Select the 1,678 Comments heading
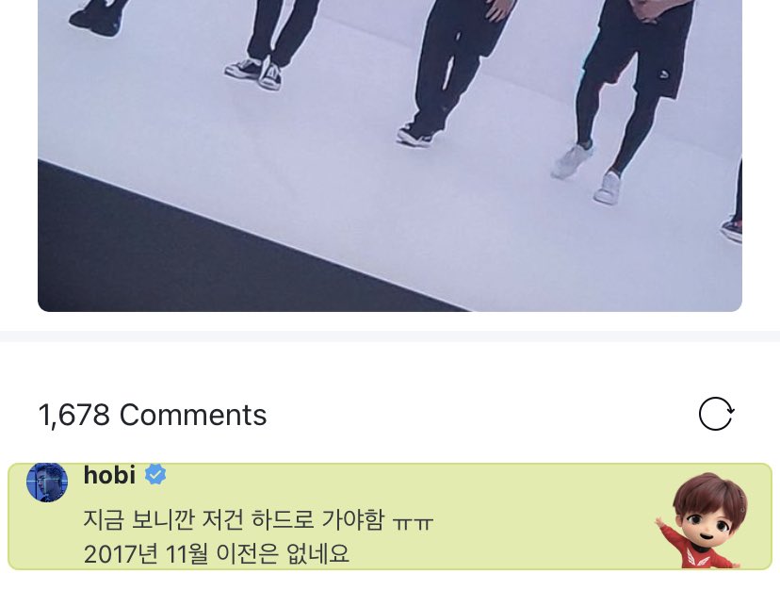The width and height of the screenshot is (780, 590). pos(153,415)
